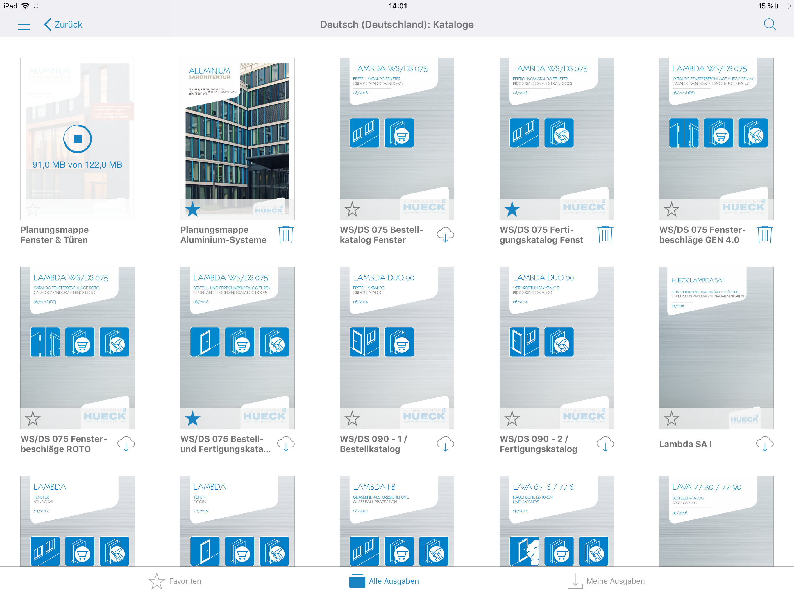Select title Lambda SA I
The height and width of the screenshot is (595, 794).
coord(686,444)
